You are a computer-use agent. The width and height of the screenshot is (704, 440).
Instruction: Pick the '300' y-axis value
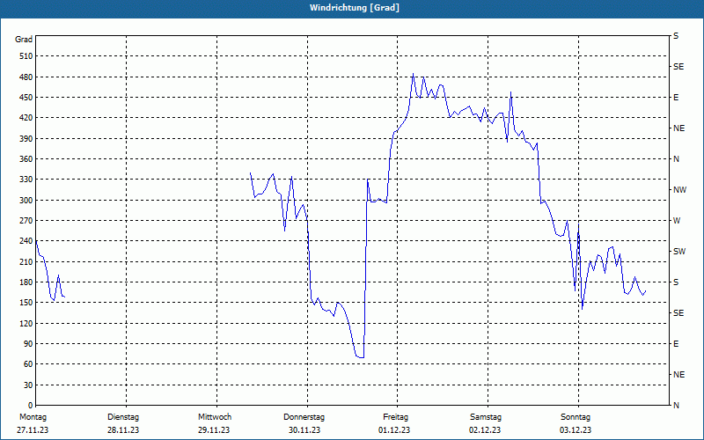tap(26, 201)
